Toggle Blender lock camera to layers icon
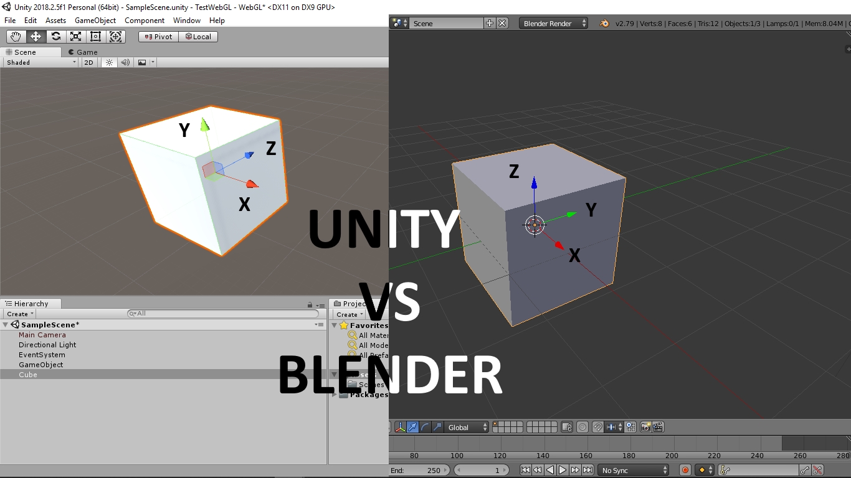 point(567,427)
